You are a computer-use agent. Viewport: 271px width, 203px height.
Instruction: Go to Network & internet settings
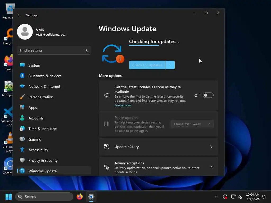(x=54, y=86)
